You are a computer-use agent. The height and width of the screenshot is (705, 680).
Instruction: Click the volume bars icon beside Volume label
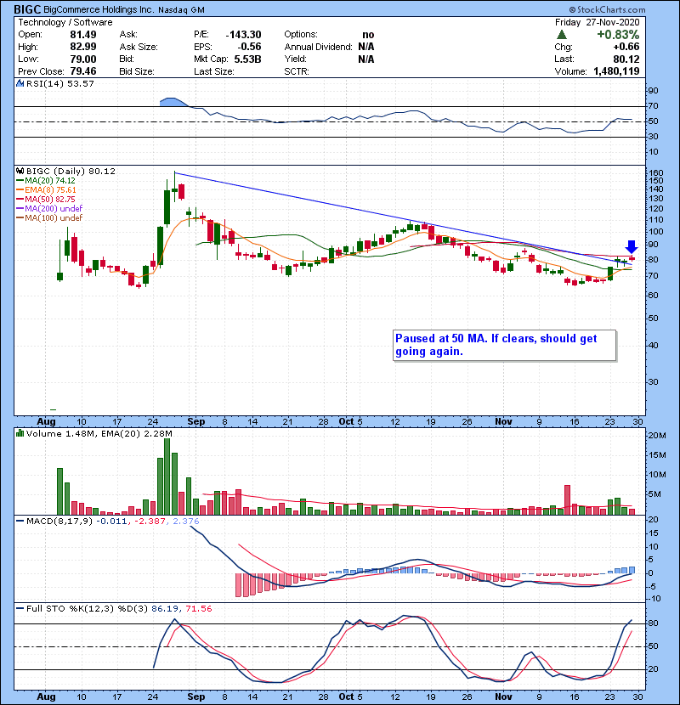click(x=20, y=433)
